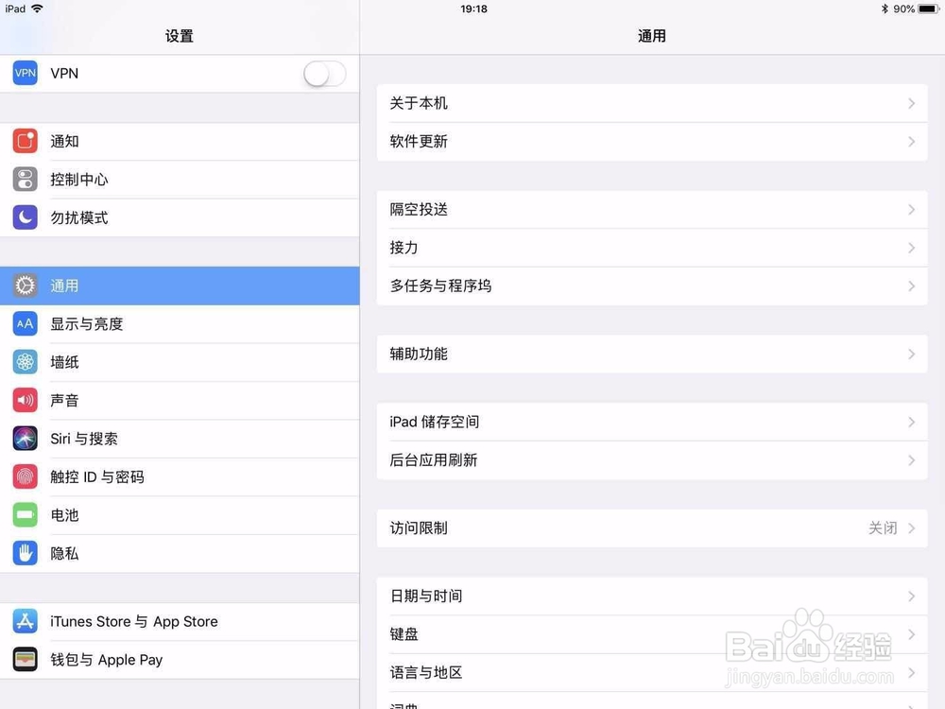Select 声音 in the sidebar
Viewport: 945px width, 709px height.
point(180,400)
